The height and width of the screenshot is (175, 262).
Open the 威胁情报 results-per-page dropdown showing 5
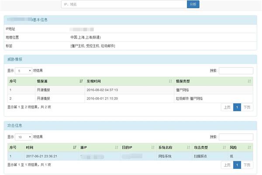(x=24, y=70)
